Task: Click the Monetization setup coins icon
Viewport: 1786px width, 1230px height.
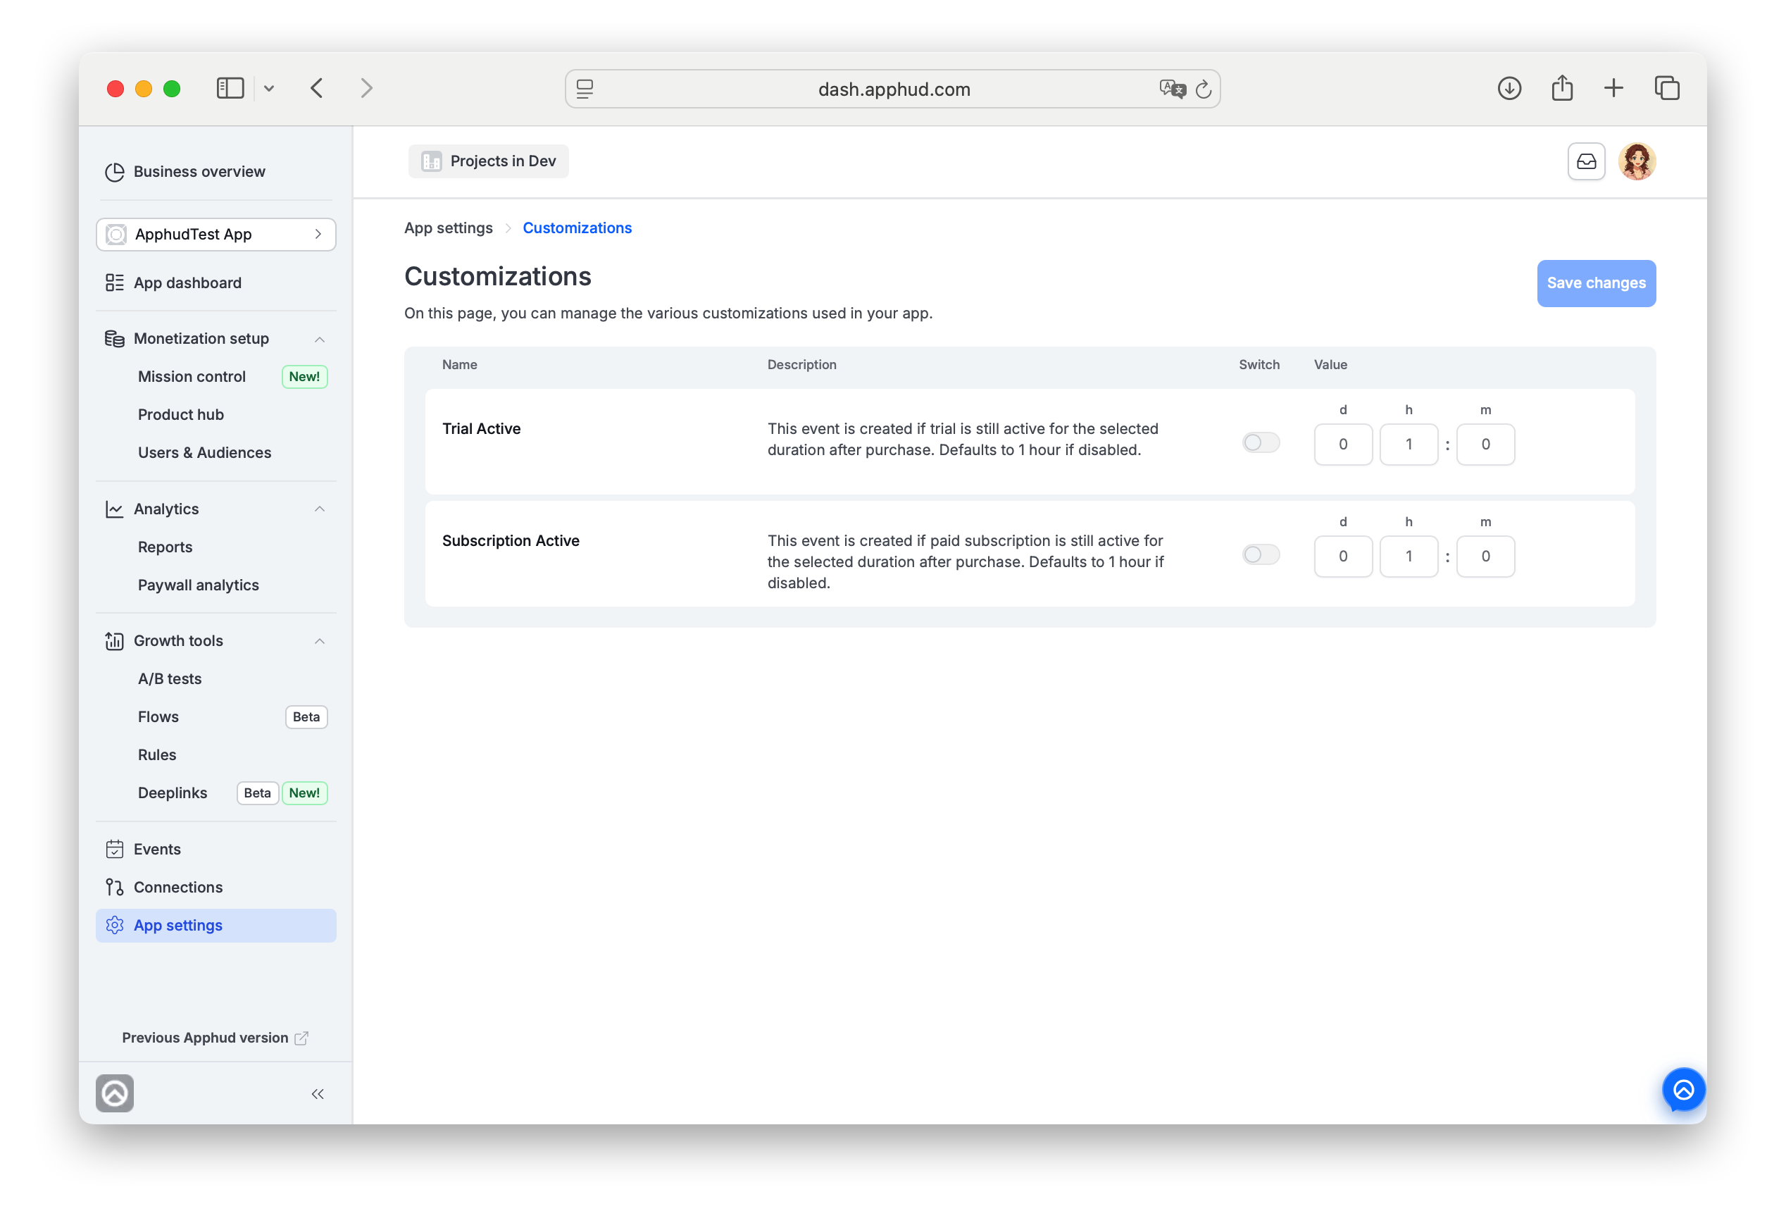Action: [x=115, y=339]
